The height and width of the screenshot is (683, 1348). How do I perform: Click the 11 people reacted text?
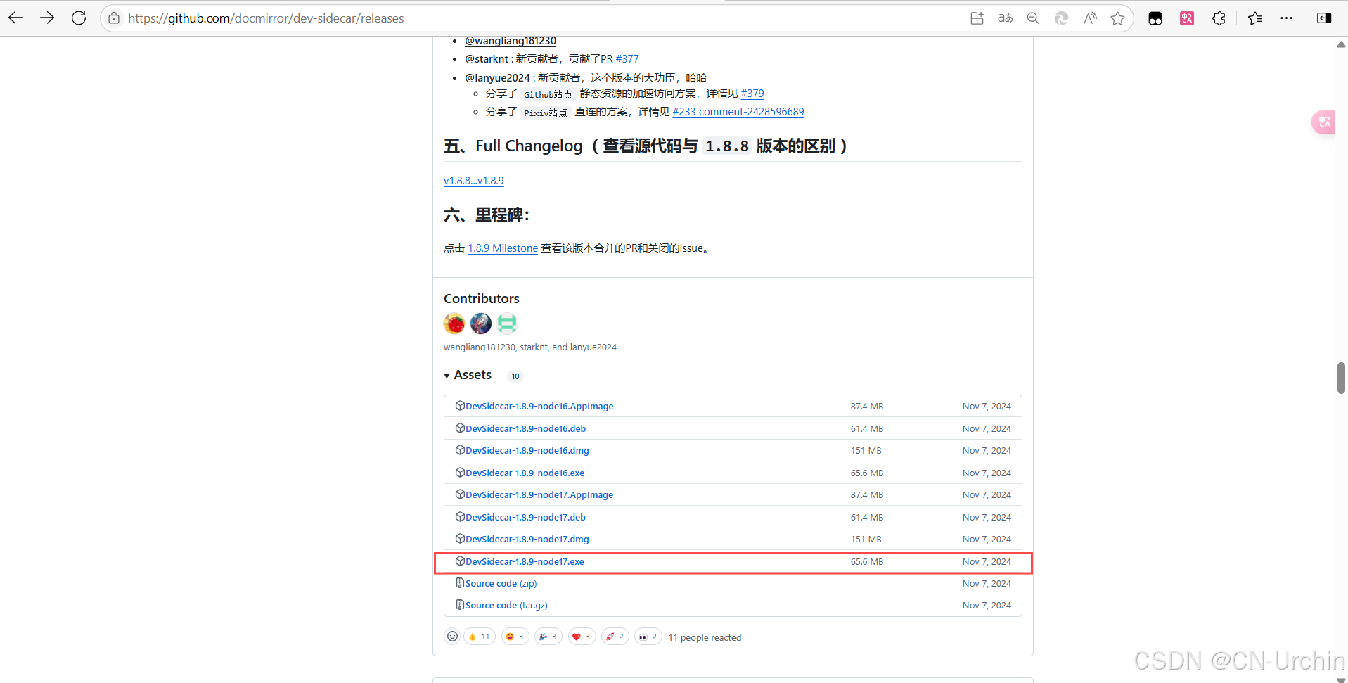coord(705,637)
